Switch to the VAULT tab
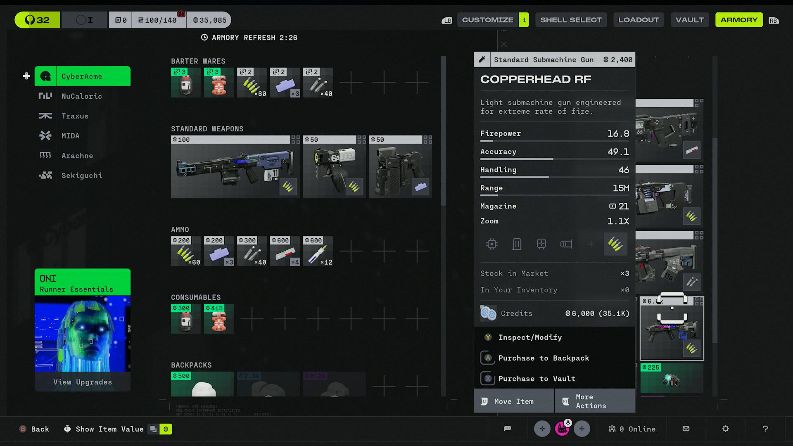793x446 pixels. point(689,19)
